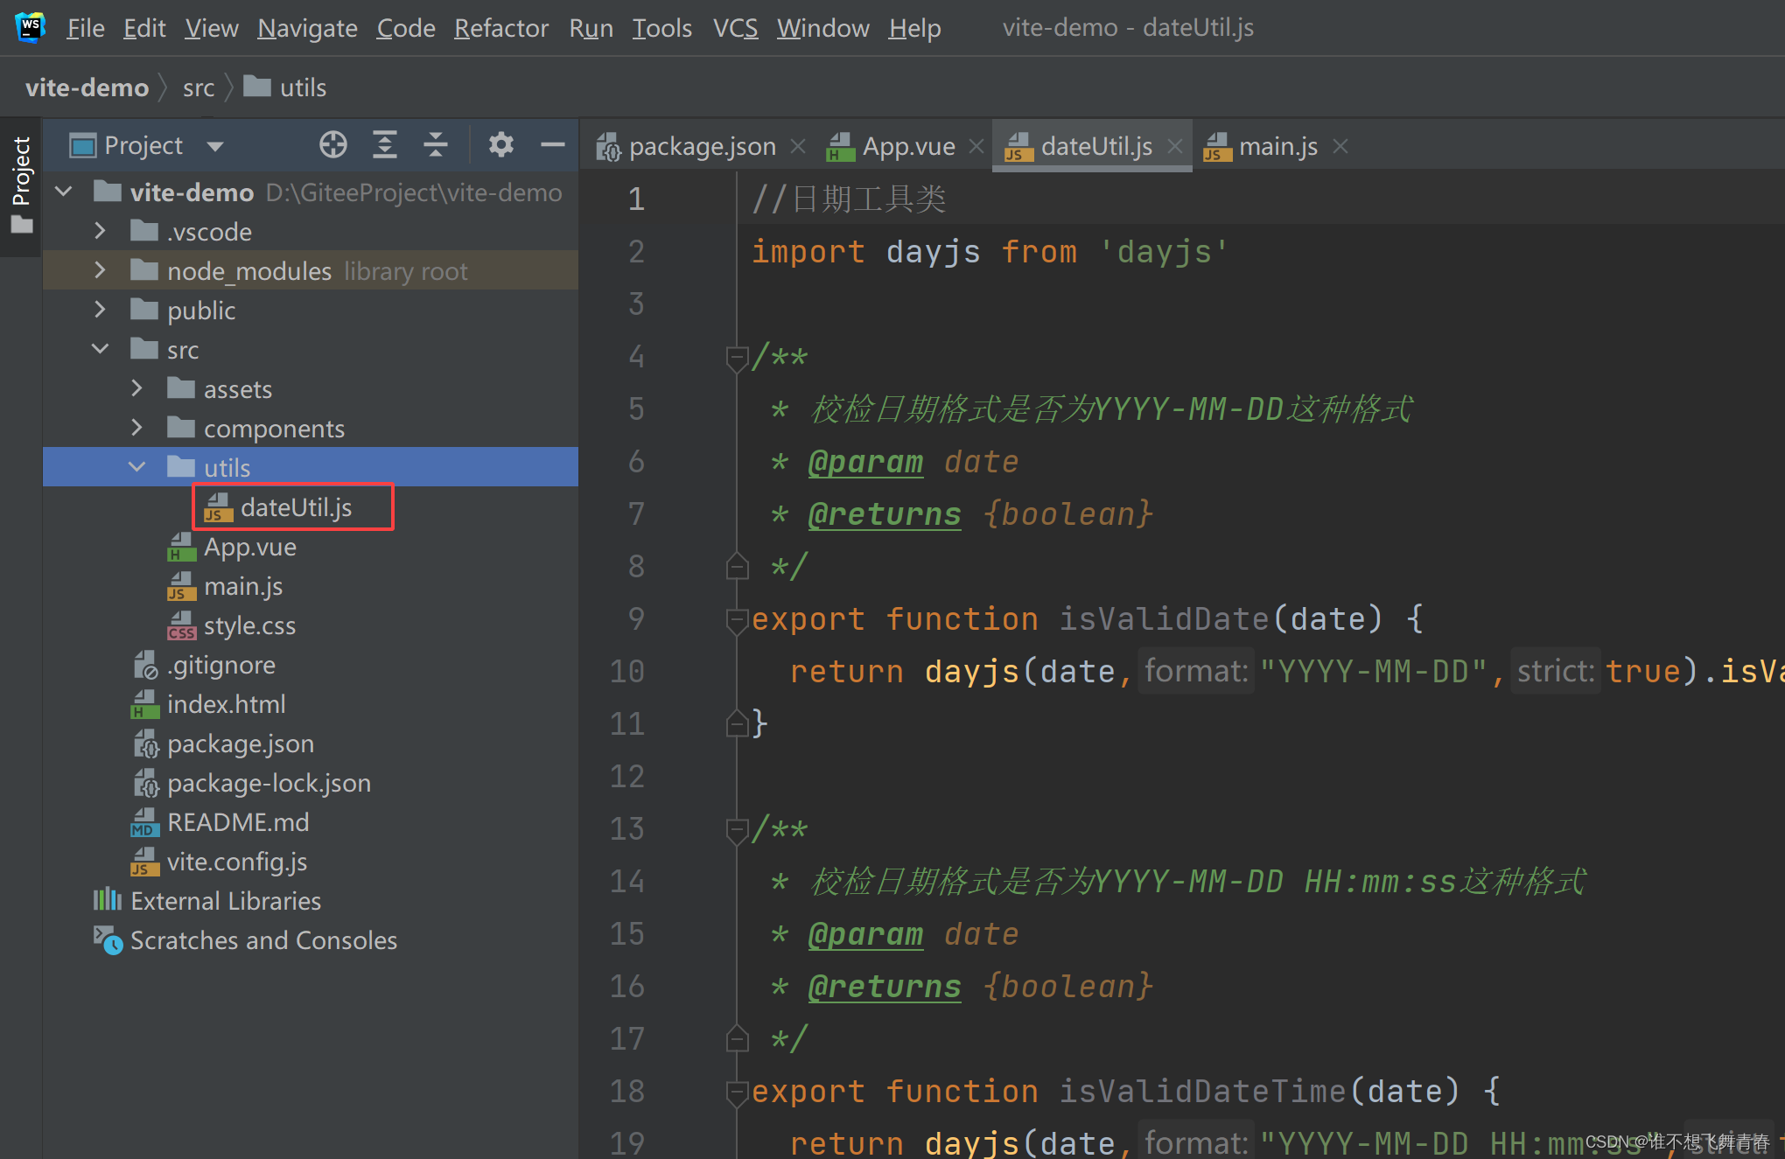
Task: Click the locate/select opened file crosshair icon
Action: (333, 144)
